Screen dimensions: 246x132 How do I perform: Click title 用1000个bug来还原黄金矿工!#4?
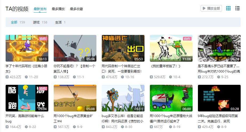click(73, 119)
